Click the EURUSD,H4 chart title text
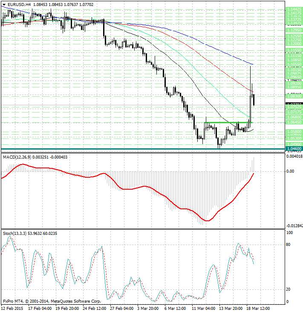Image resolution: width=303 pixels, height=312 pixels. coord(19,4)
